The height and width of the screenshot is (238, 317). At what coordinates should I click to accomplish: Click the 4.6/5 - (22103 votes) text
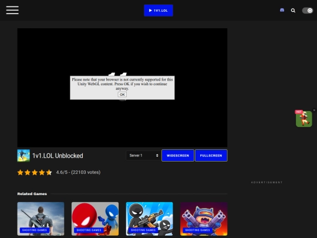pos(78,172)
